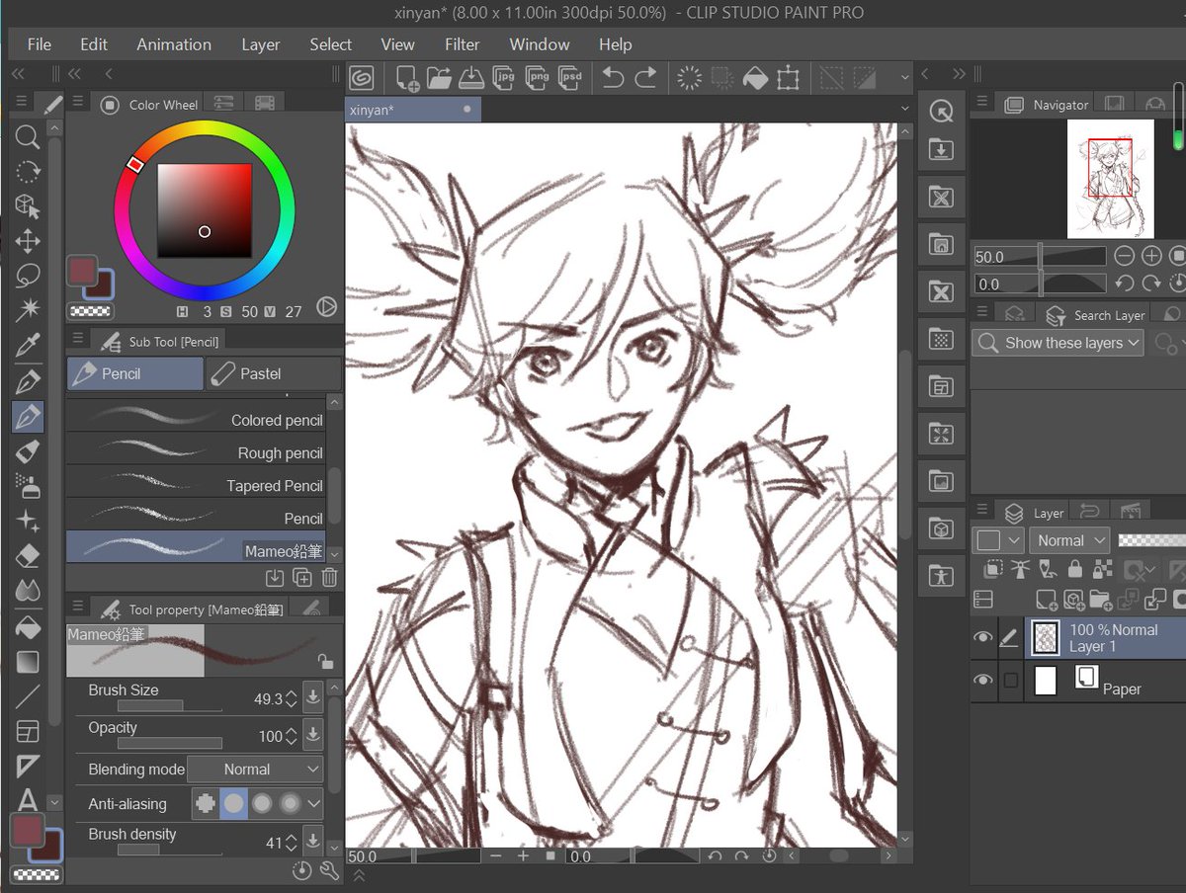
Task: Choose the Text tool
Action: tap(28, 799)
